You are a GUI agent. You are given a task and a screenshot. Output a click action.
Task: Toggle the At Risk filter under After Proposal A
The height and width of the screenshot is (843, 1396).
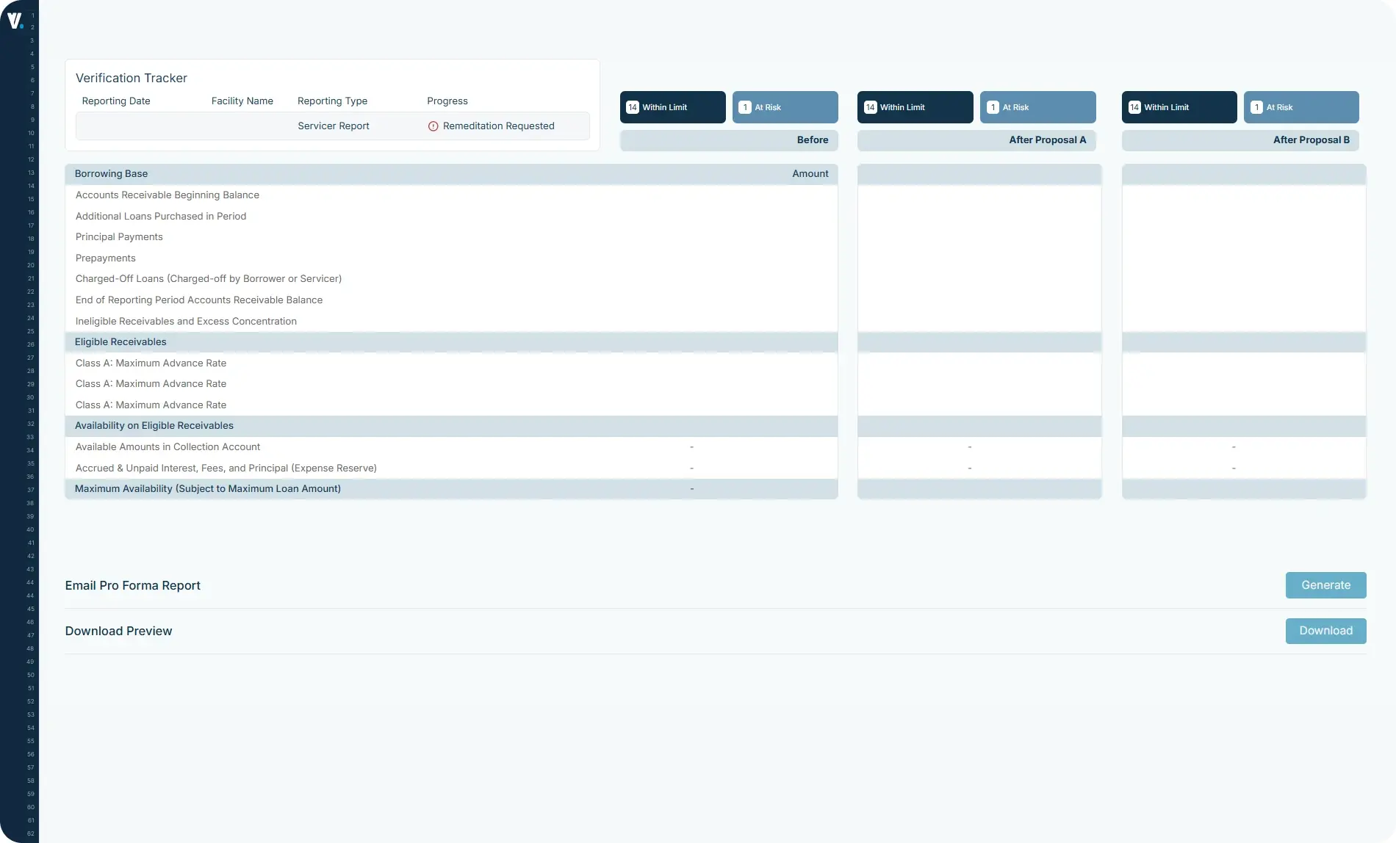tap(1037, 106)
